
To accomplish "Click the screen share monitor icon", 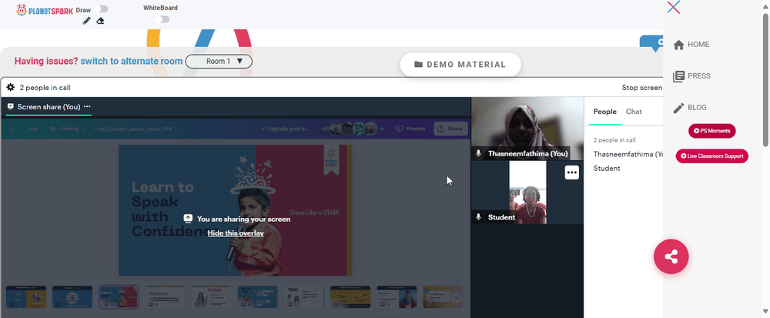I will point(10,106).
